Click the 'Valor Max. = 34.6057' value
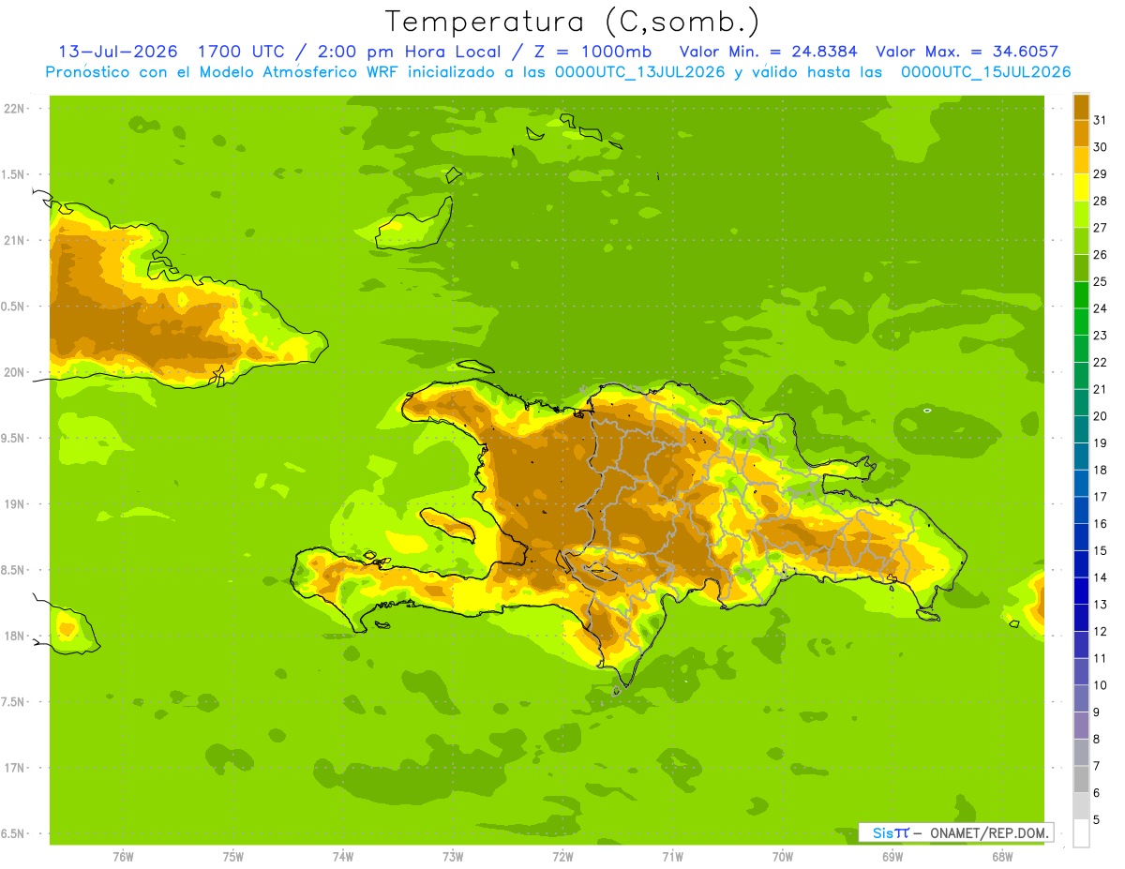The image size is (1125, 869). pos(967,52)
